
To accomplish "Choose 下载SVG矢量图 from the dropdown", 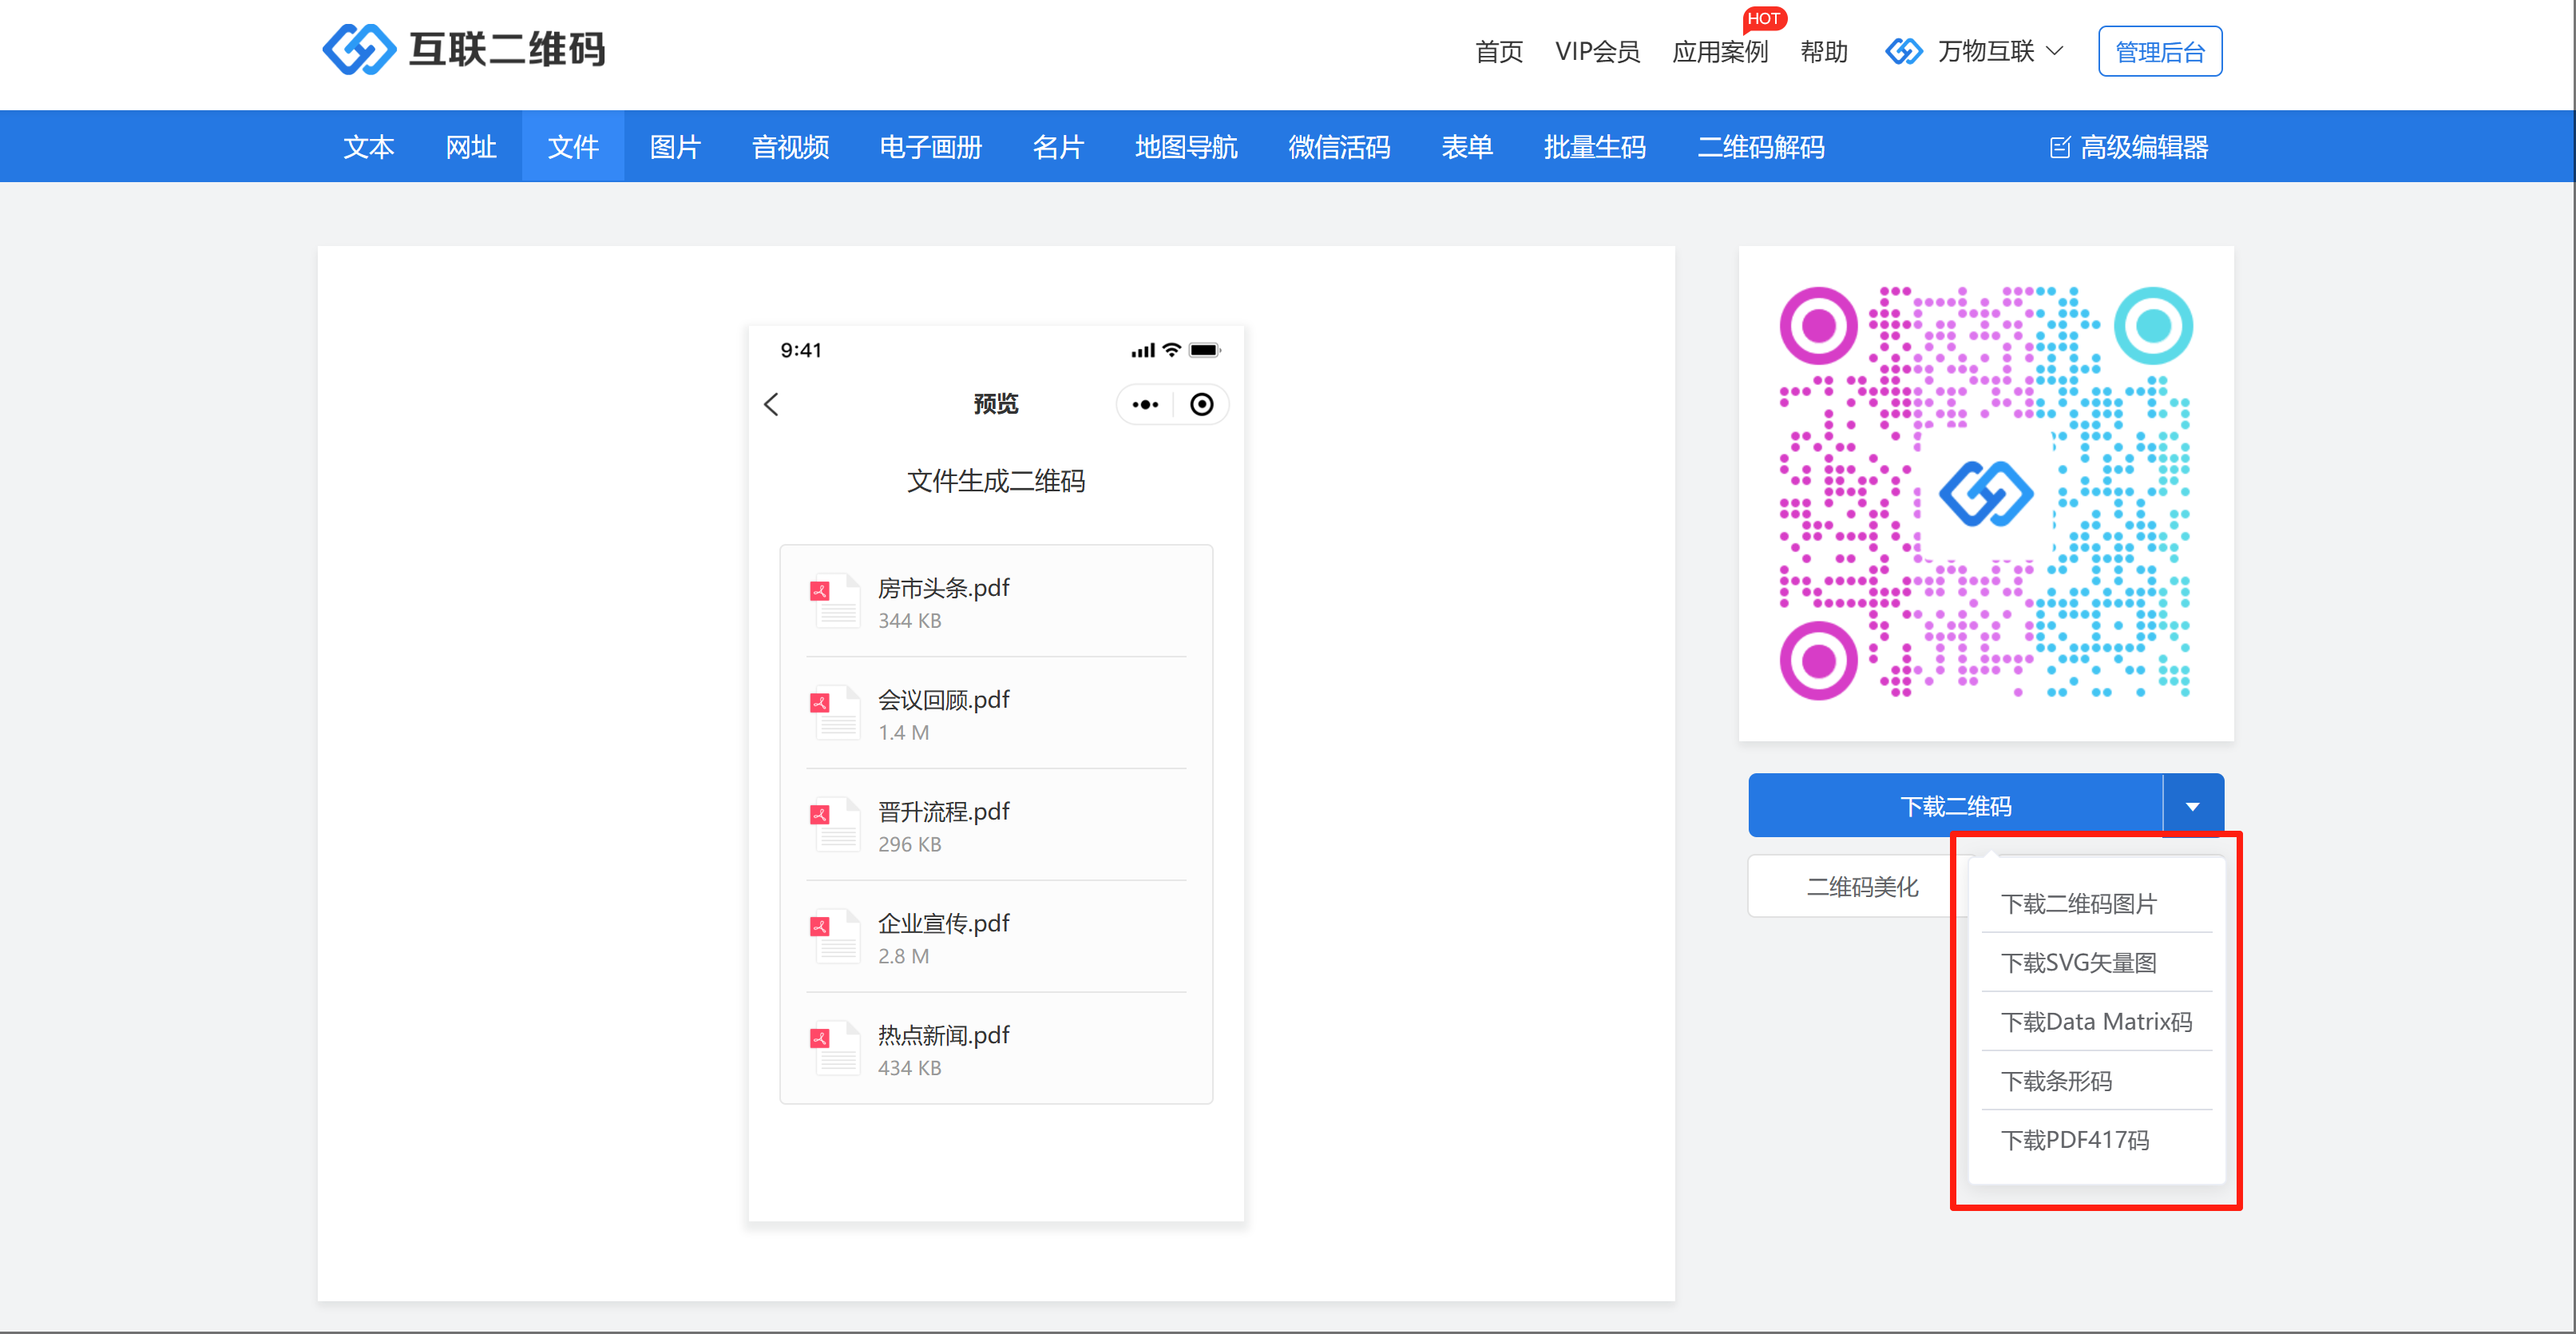I will click(x=2078, y=963).
